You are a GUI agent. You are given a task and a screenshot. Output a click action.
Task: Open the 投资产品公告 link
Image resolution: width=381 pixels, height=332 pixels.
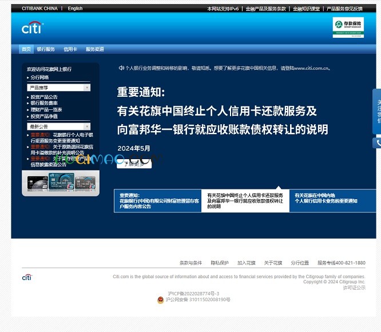44,97
